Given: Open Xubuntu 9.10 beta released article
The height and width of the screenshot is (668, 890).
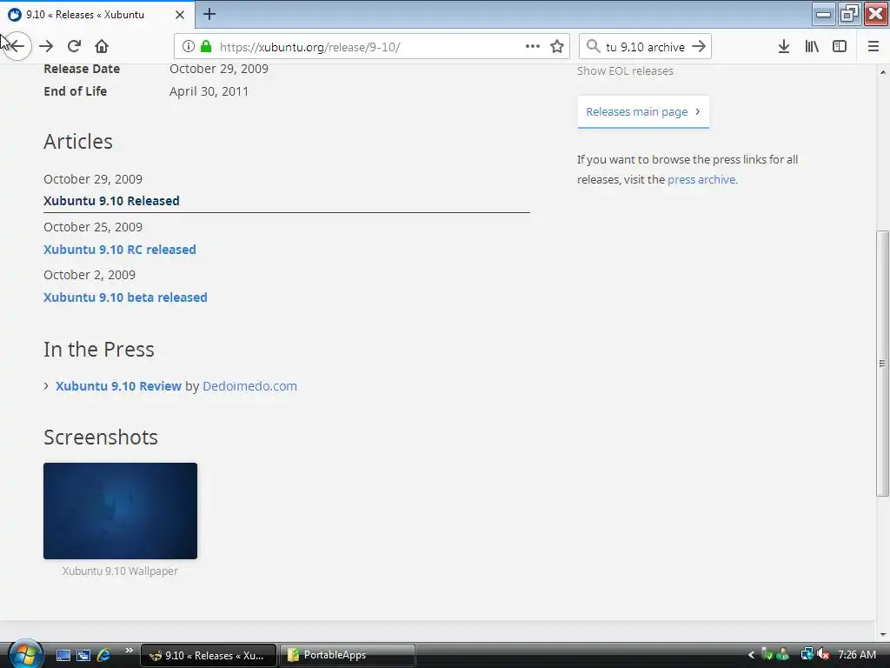Looking at the screenshot, I should (x=125, y=297).
